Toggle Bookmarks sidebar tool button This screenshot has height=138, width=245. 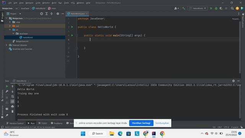[2, 112]
